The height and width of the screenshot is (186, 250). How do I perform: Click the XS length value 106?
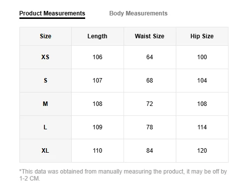click(97, 57)
